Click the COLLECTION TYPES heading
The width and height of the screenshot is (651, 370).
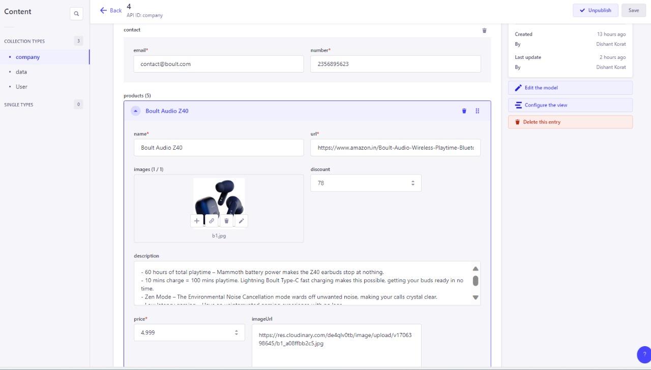point(24,41)
